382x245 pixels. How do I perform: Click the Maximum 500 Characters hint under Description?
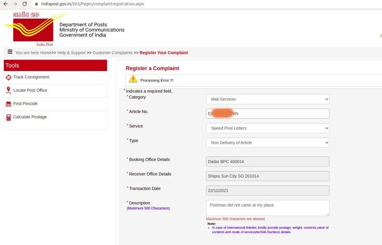[148, 208]
